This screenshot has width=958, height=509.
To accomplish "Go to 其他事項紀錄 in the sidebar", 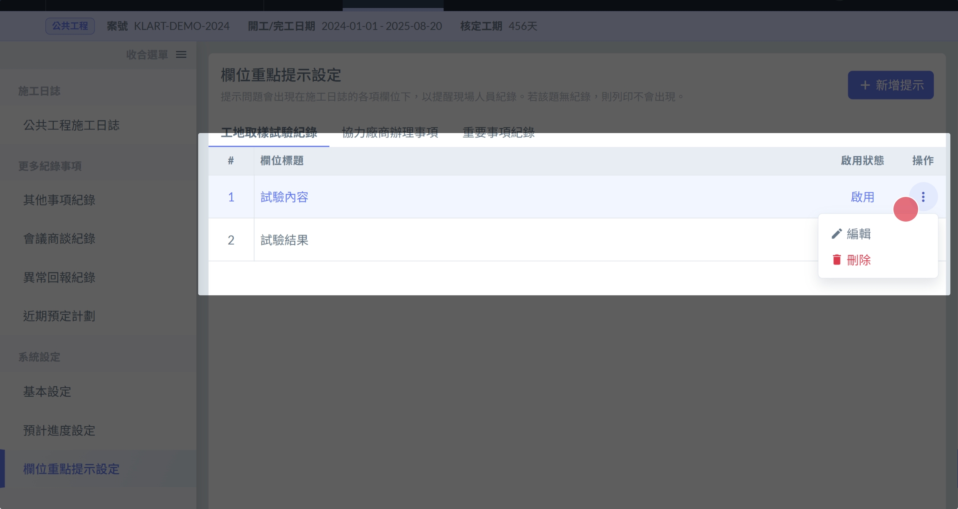I will point(59,200).
